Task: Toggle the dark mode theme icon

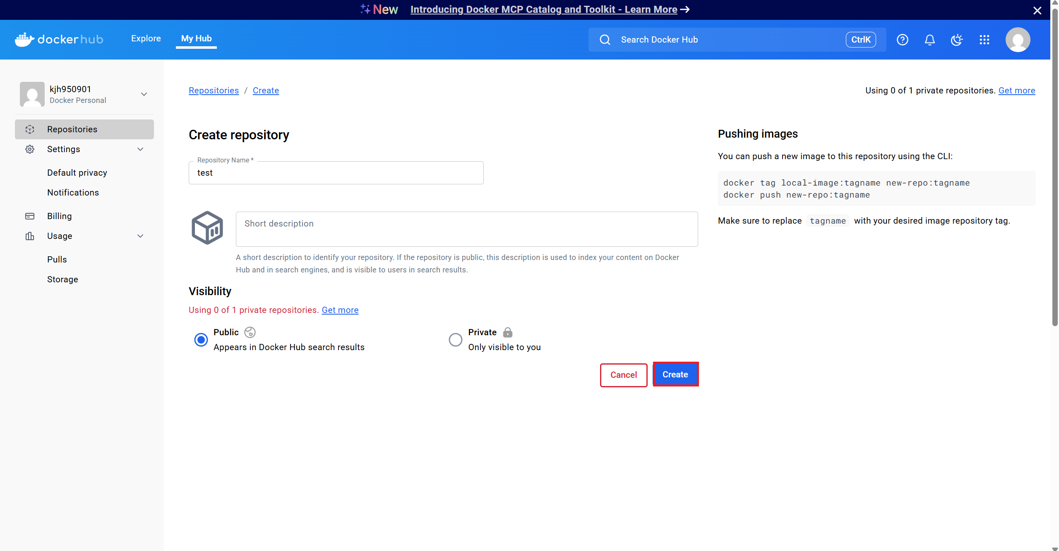Action: pyautogui.click(x=956, y=40)
